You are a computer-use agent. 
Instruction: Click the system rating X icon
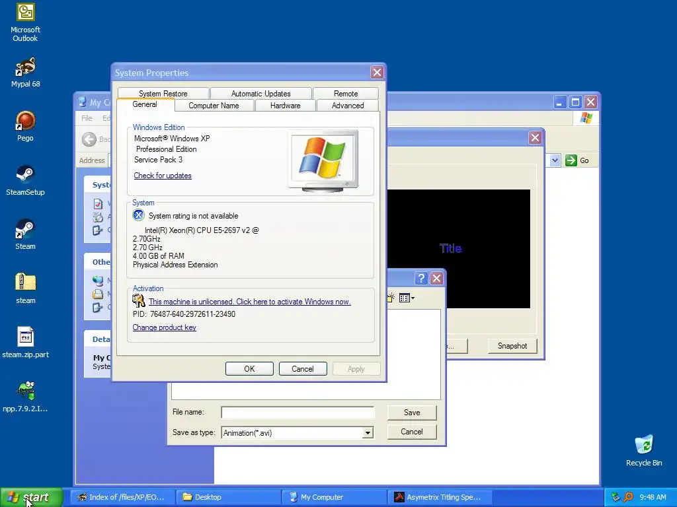click(138, 215)
